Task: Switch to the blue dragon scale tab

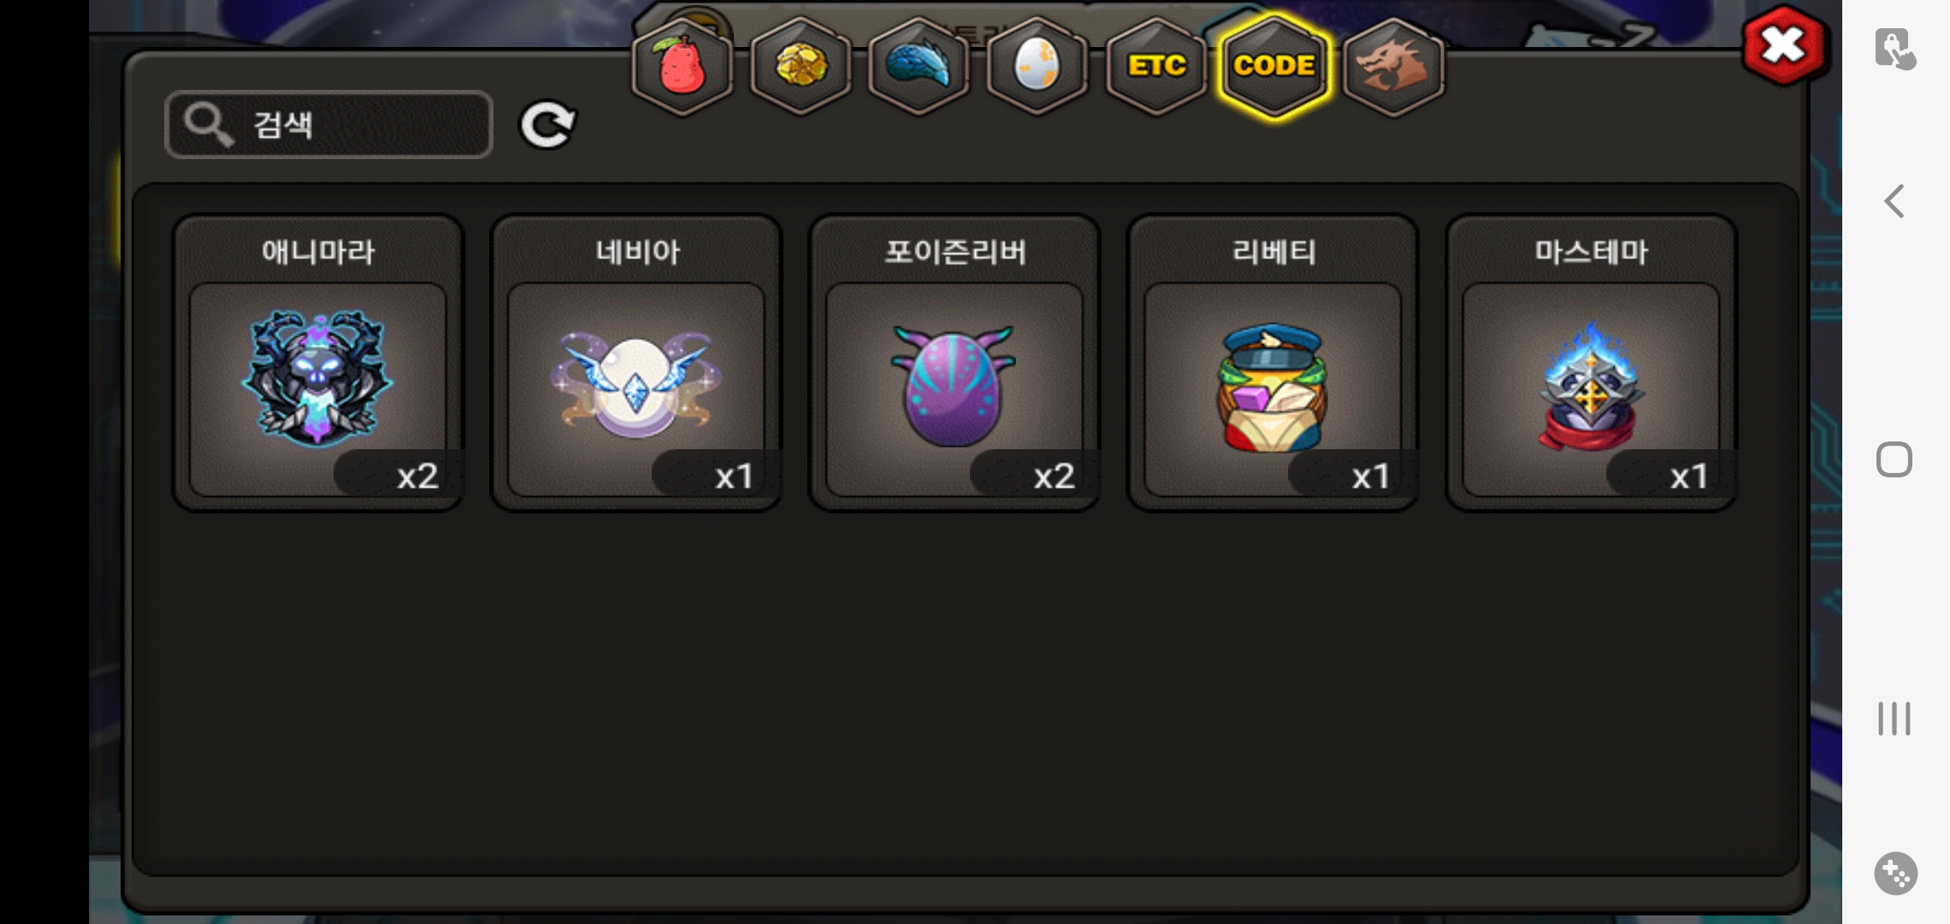Action: pyautogui.click(x=919, y=66)
